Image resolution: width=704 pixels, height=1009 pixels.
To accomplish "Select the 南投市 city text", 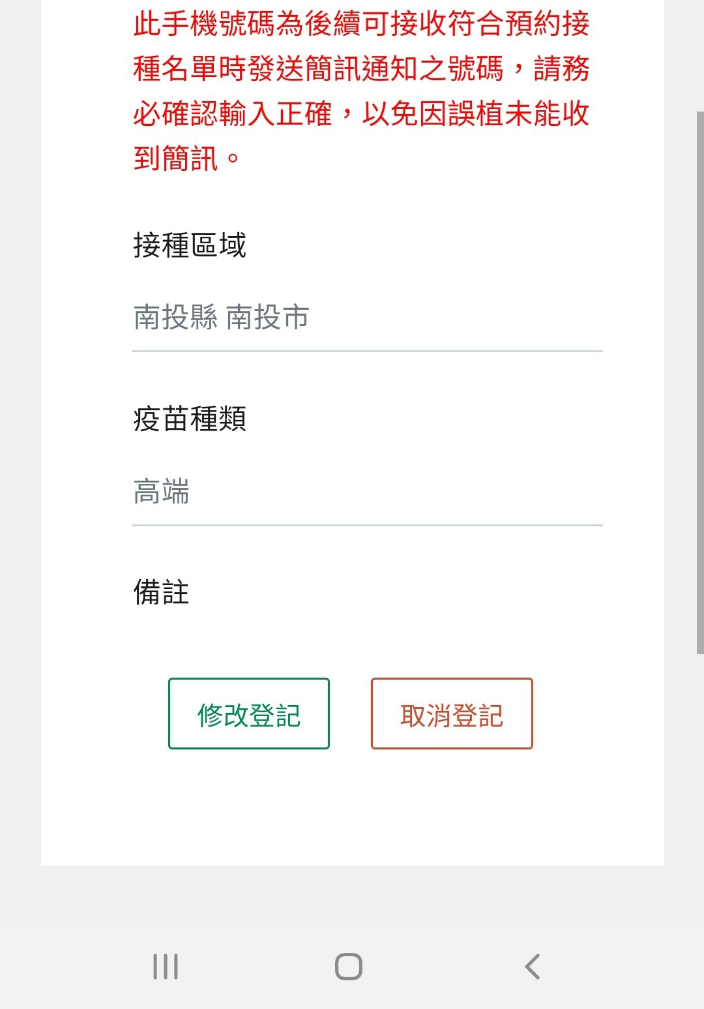I will [x=267, y=318].
